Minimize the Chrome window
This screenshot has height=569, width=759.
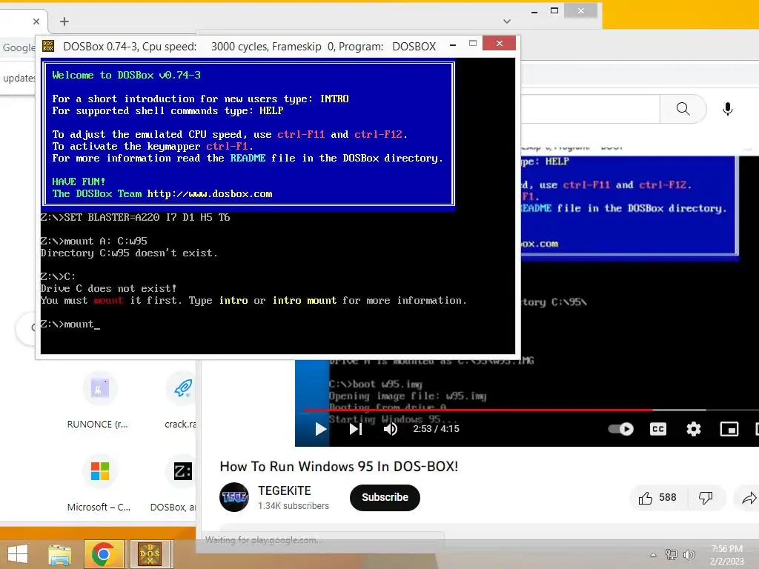(x=534, y=12)
